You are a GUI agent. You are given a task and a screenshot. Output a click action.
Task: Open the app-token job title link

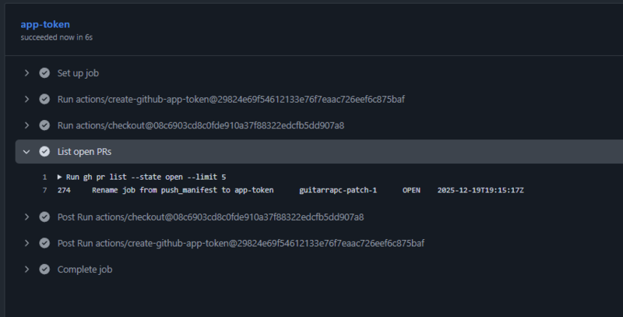[x=45, y=25]
